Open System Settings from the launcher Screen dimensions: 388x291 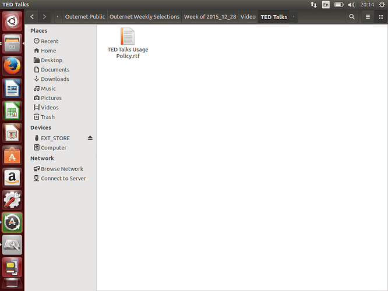coord(12,200)
